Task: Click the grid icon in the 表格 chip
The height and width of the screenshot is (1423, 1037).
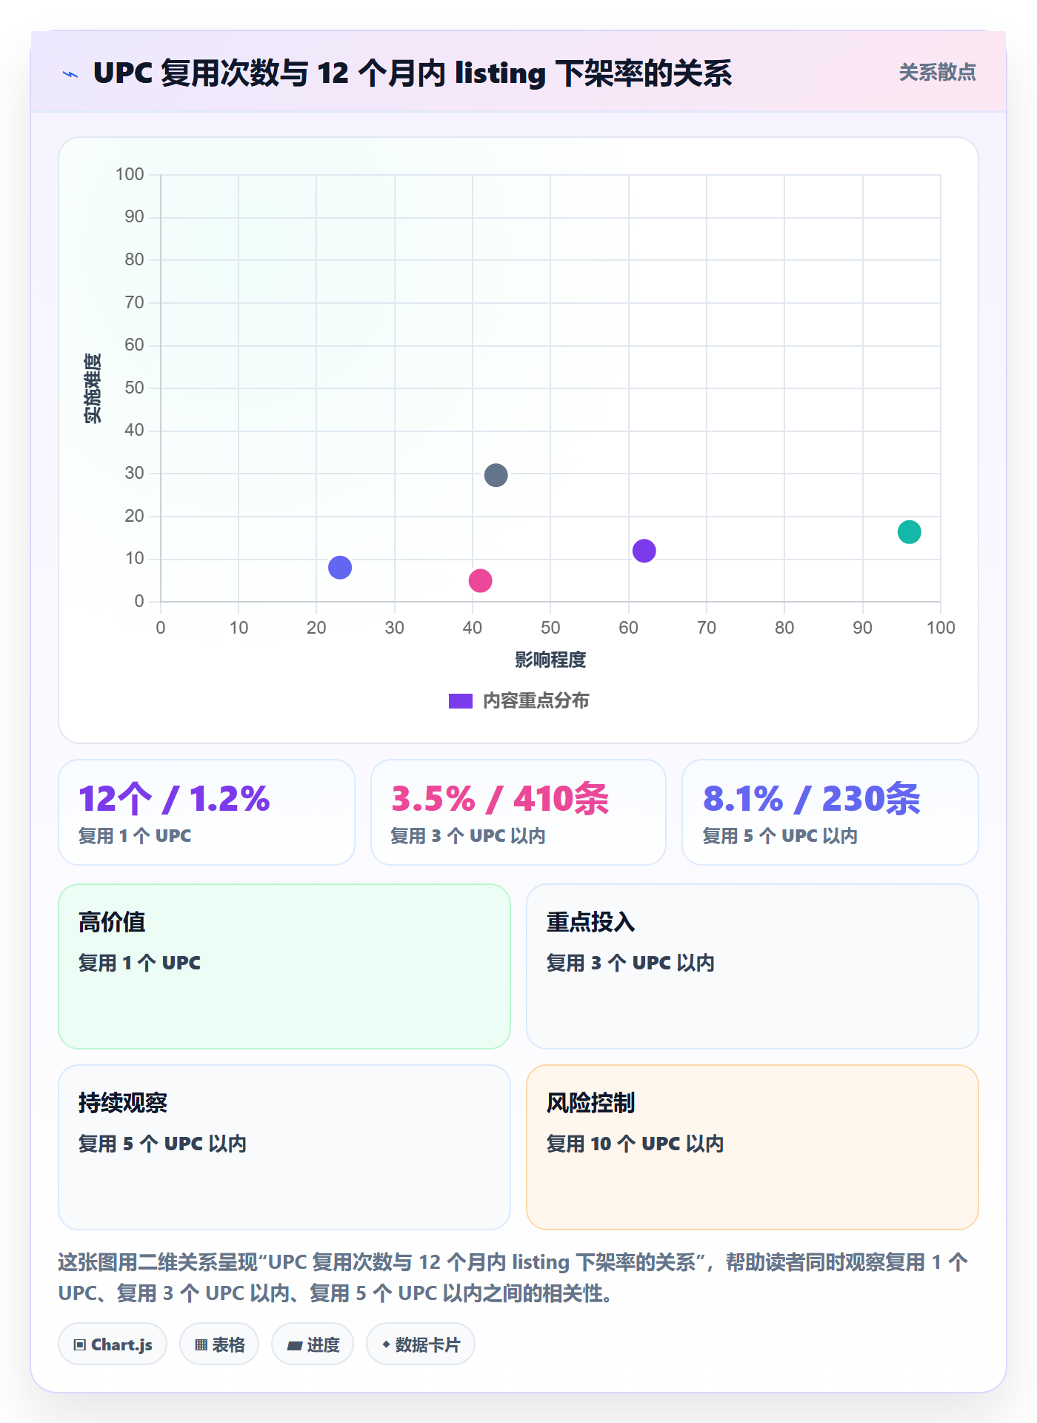Action: [x=201, y=1345]
